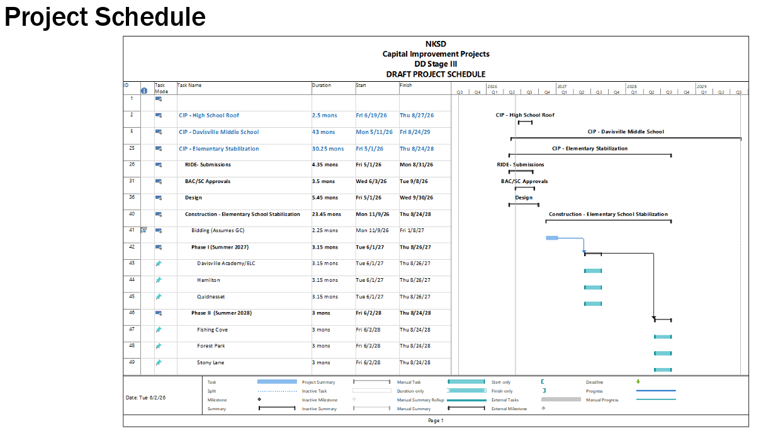Click the ID column header
This screenshot has width=761, height=436.
pyautogui.click(x=132, y=88)
